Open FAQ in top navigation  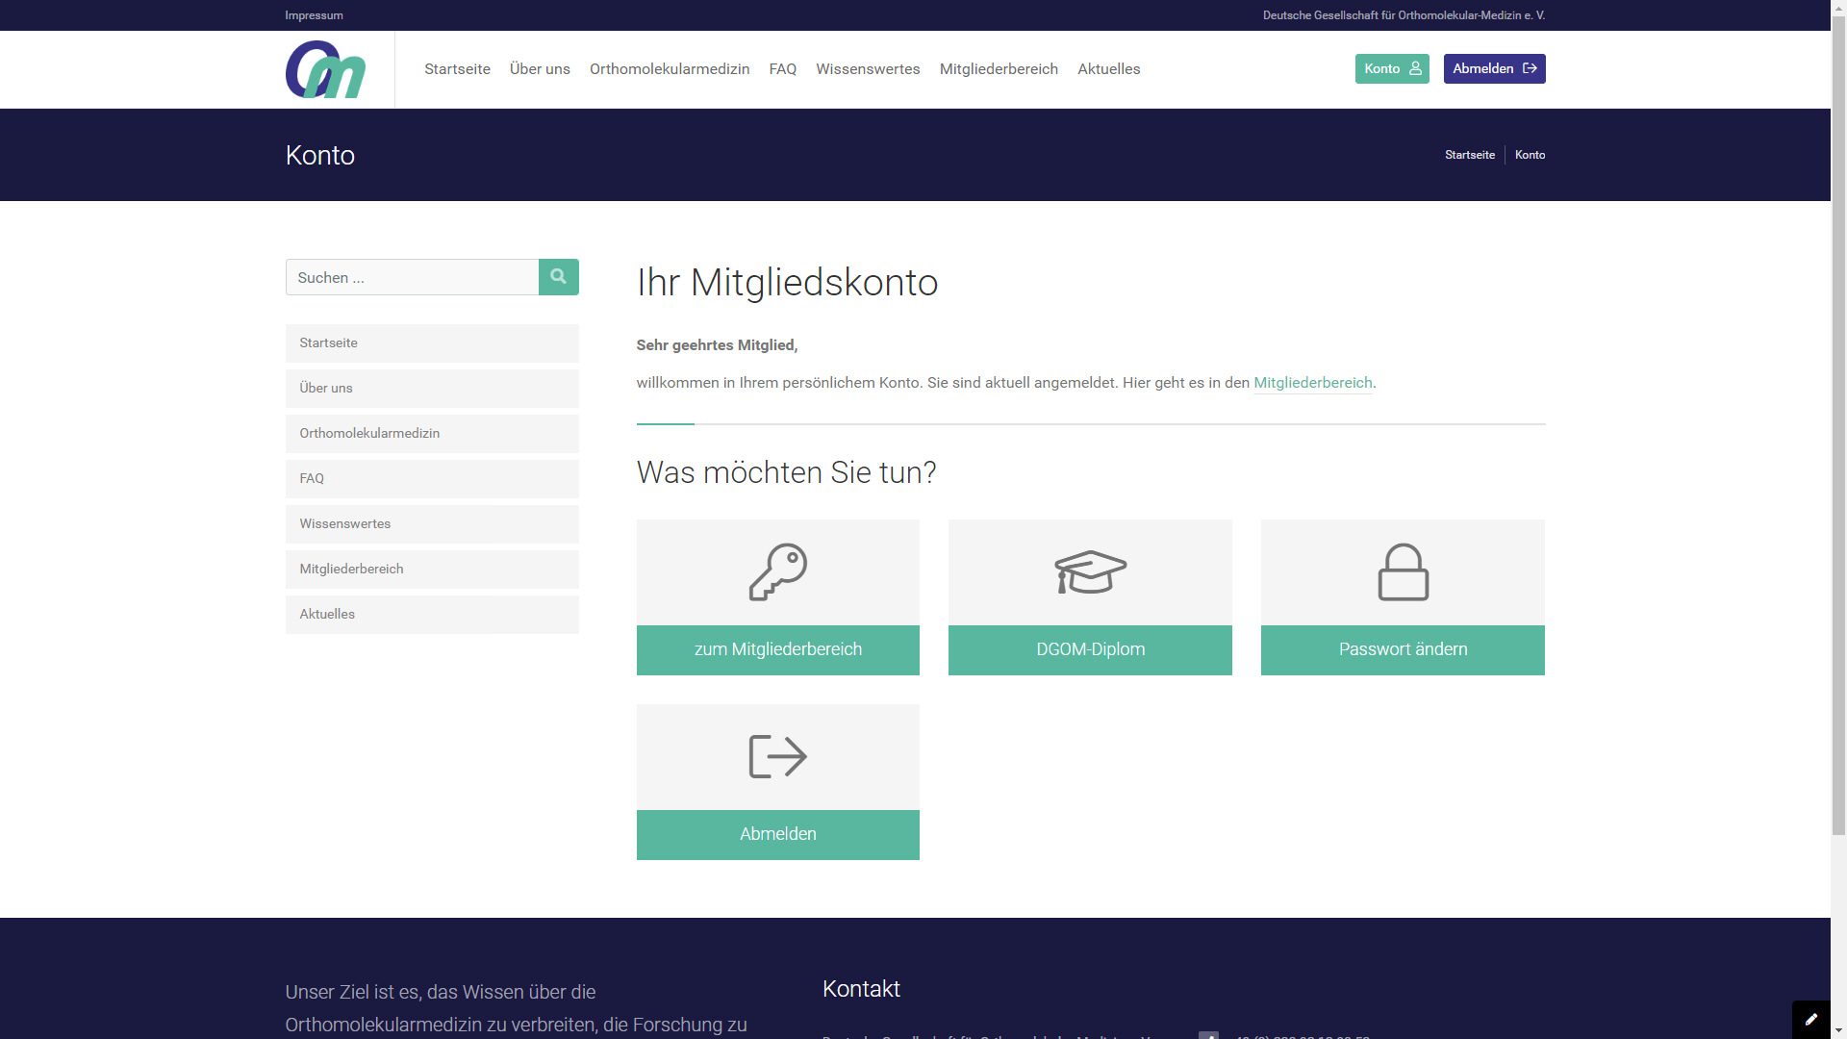click(783, 69)
